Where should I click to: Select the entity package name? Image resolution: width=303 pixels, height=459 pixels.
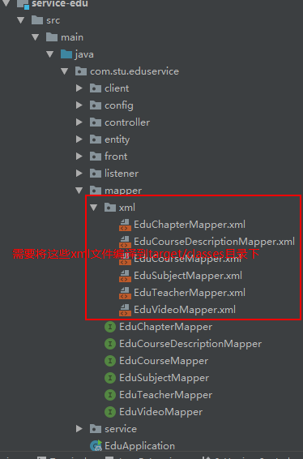click(x=117, y=139)
